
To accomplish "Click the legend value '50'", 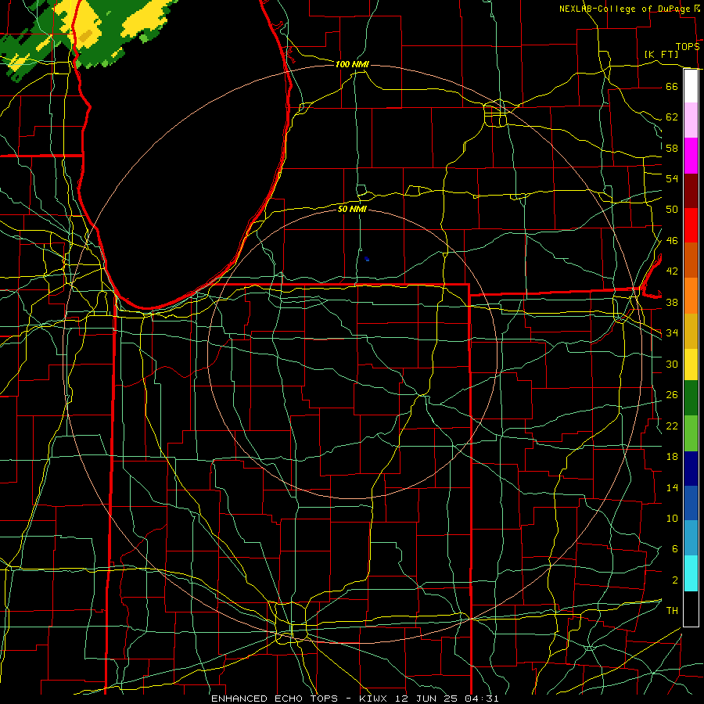I will point(672,209).
